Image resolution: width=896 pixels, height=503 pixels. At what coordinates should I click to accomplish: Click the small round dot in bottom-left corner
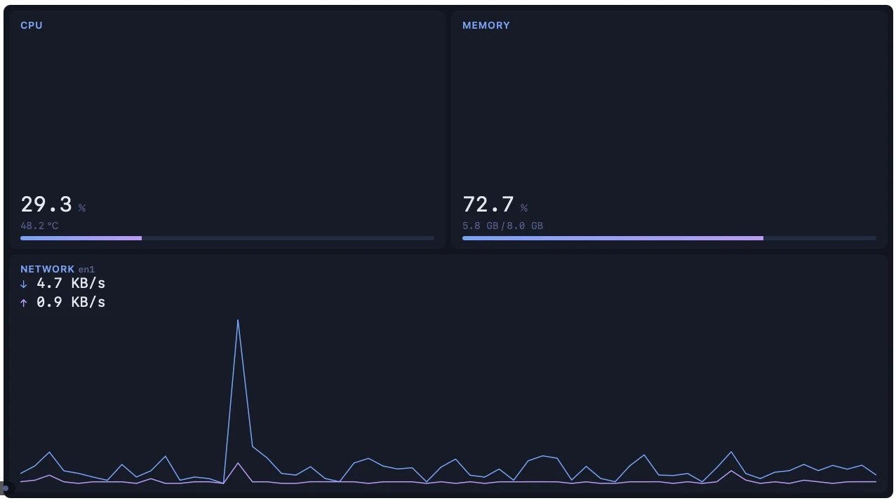coord(6,488)
